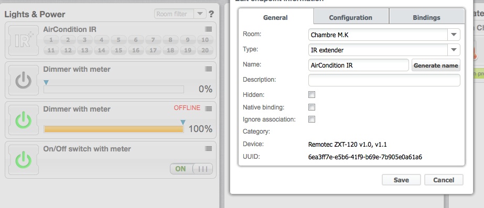Send IR code 17
The width and height of the screenshot is (484, 208).
point(153,50)
